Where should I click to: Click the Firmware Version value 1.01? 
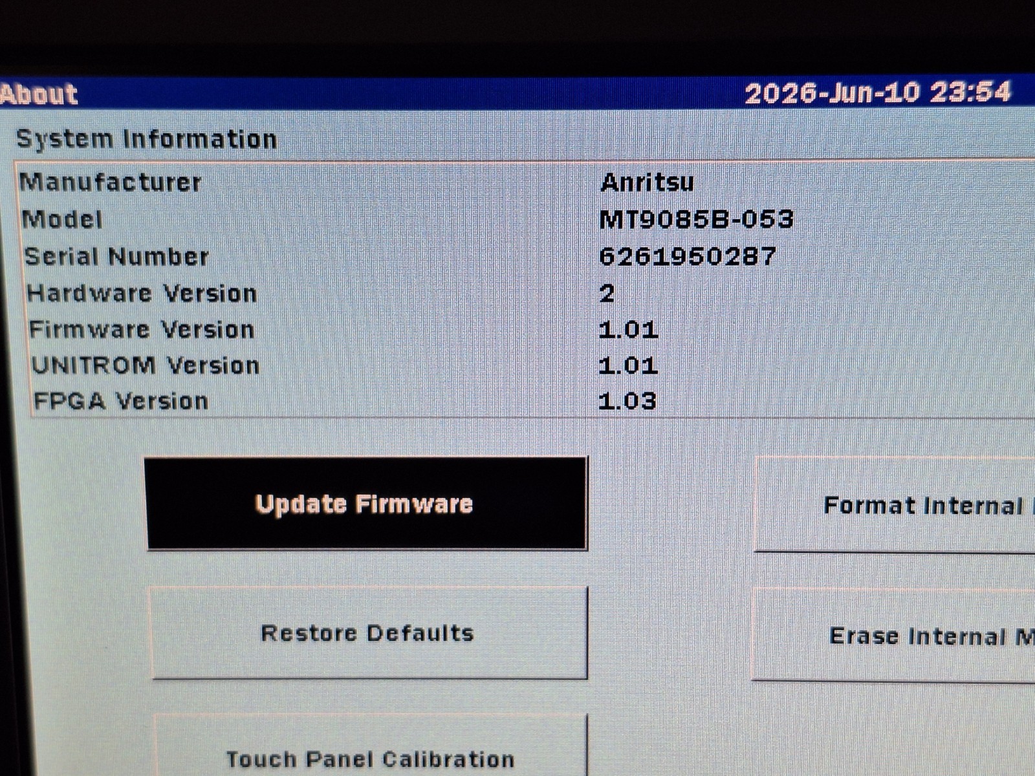(x=628, y=330)
